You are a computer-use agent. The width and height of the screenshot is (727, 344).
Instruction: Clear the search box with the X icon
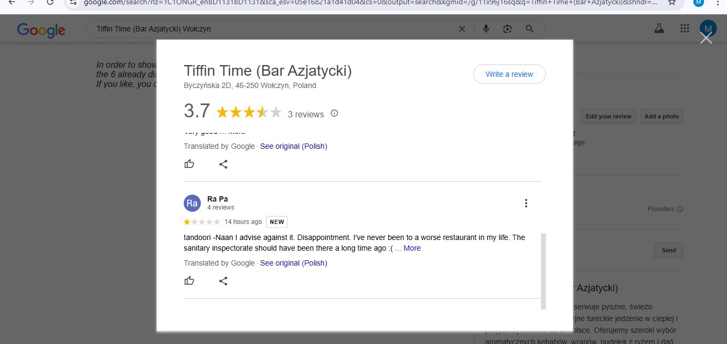pos(462,29)
